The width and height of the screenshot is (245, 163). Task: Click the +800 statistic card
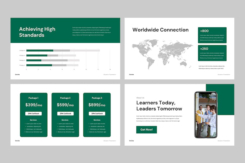pyautogui.click(x=212, y=35)
